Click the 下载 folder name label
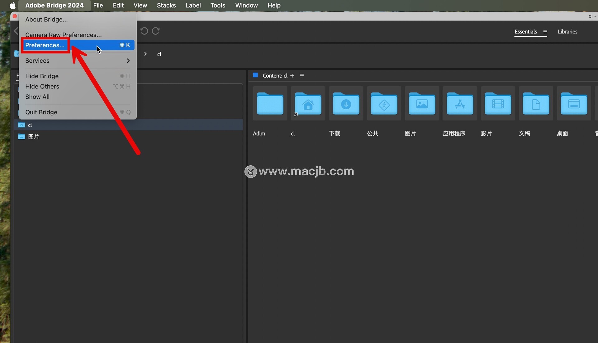The height and width of the screenshot is (343, 598). point(335,133)
